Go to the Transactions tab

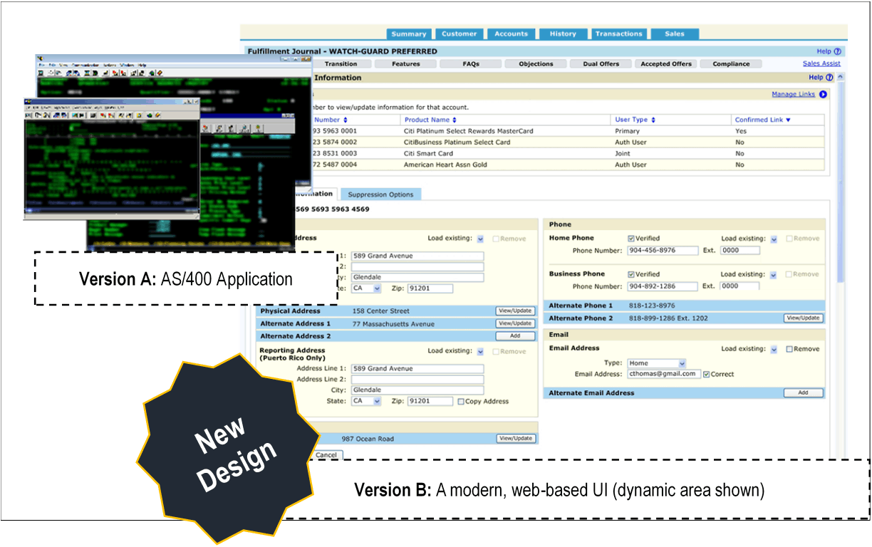619,33
